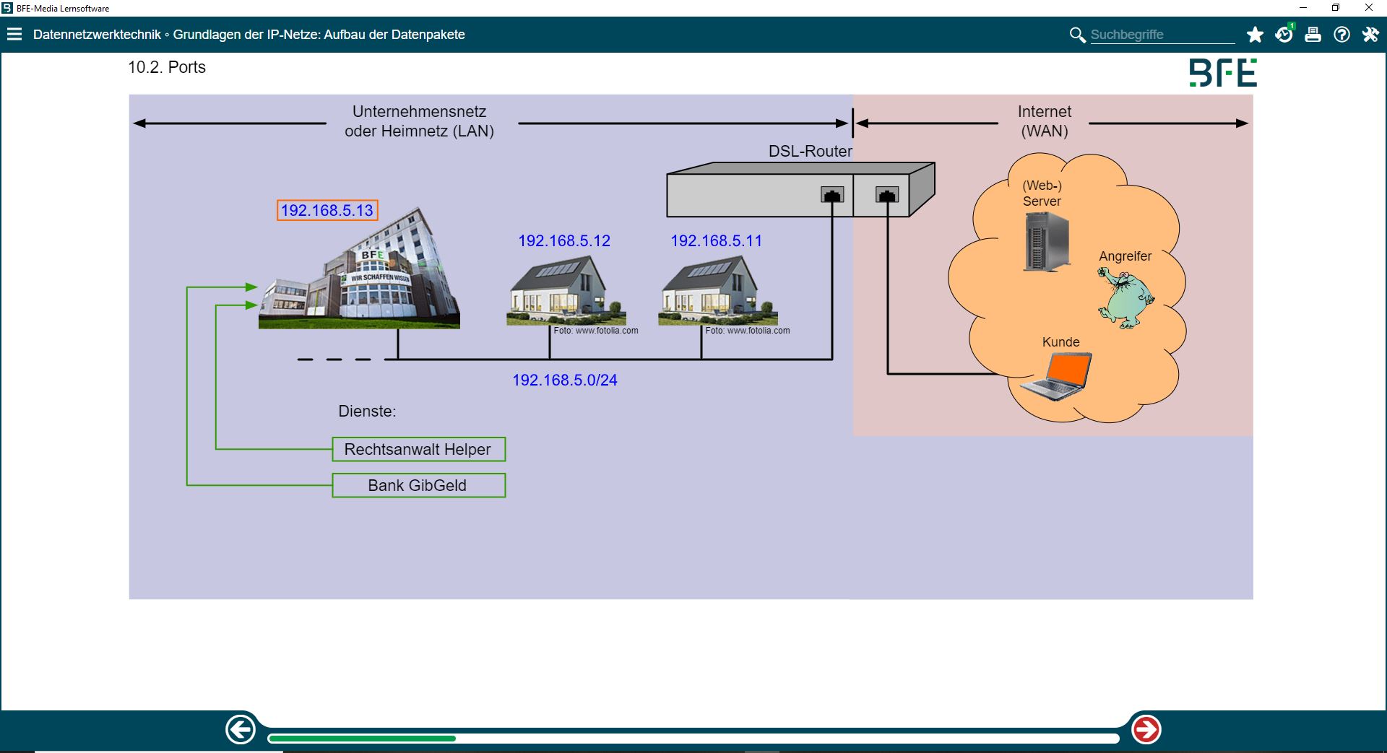Image resolution: width=1387 pixels, height=753 pixels.
Task: Click the search magnifier icon
Action: 1077,35
